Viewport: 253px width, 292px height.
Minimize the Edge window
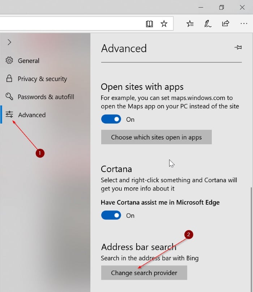(201, 8)
